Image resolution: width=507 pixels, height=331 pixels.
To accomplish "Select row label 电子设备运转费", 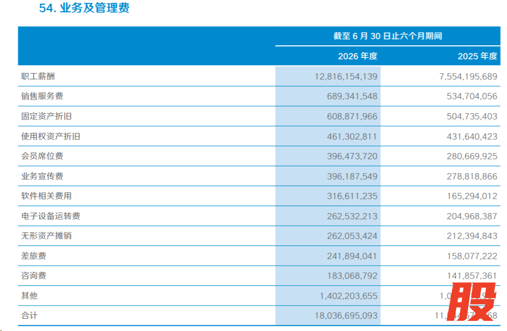I will coord(51,216).
